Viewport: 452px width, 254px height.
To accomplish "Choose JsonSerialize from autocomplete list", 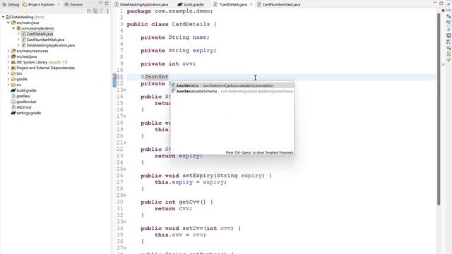I will [232, 85].
